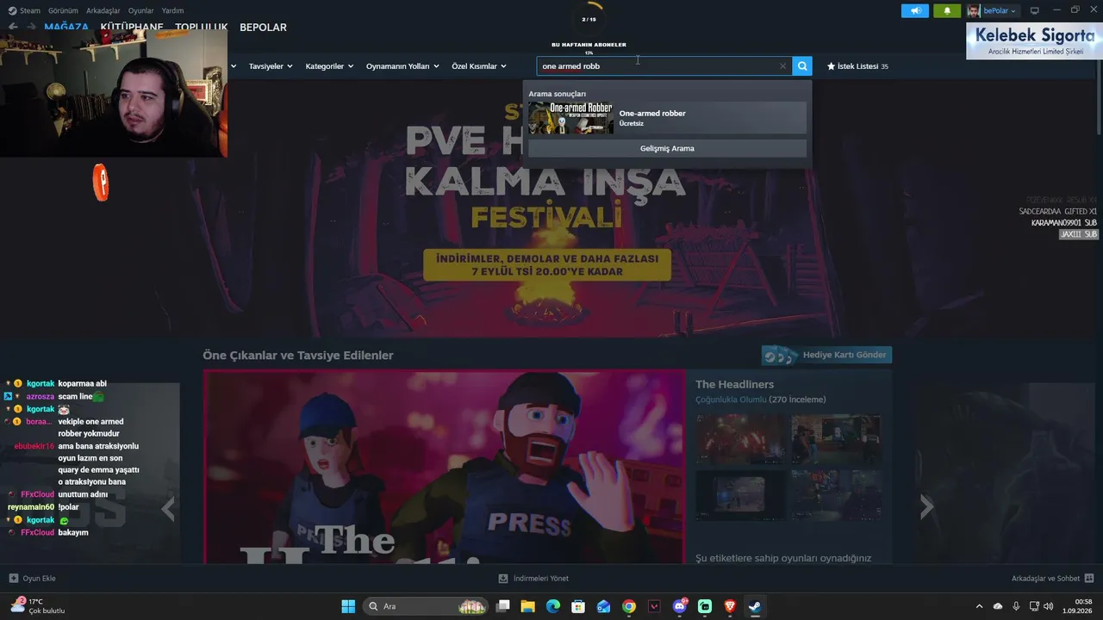Open Task View on the taskbar
This screenshot has width=1103, height=620.
503,606
